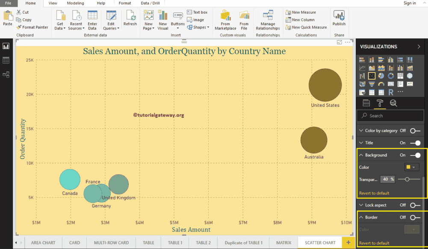Switch to the AREA CHART page tab
Viewport: 428px width, 249px height.
coord(43,243)
